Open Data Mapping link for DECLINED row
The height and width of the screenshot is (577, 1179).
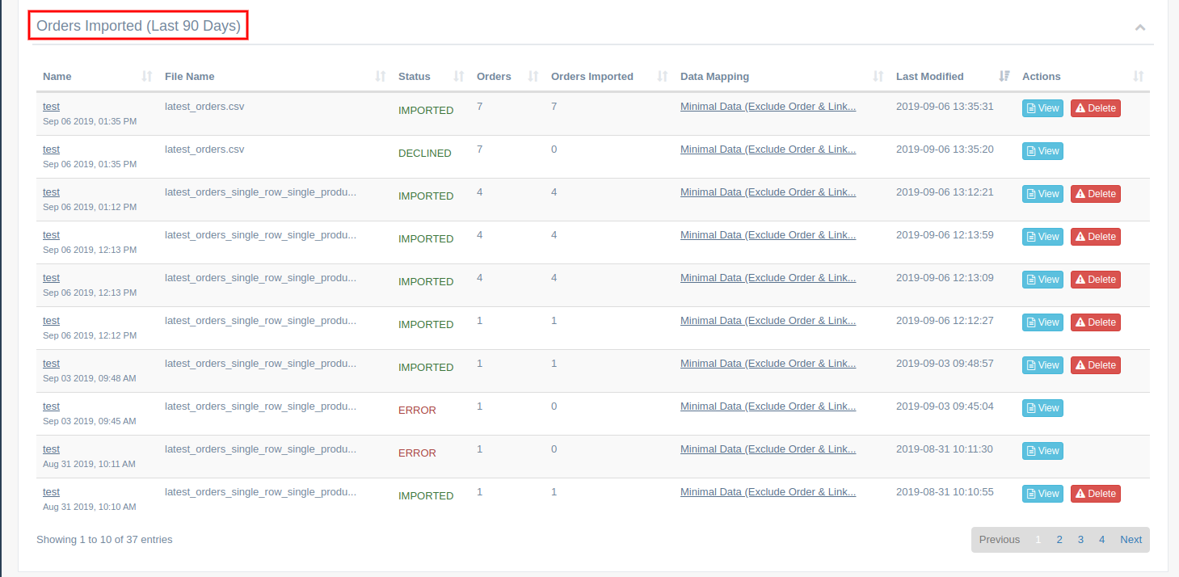pos(768,149)
